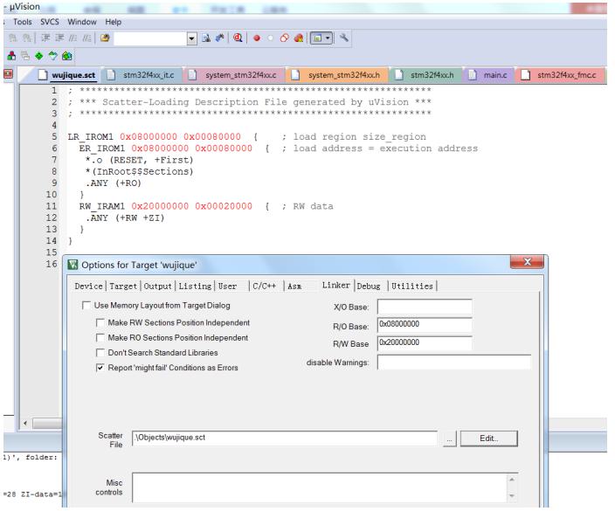
Task: Open the Device tab in Options dialog
Action: 88,287
